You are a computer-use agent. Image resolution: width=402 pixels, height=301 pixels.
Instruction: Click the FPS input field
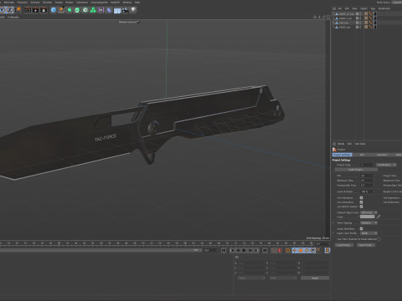[x=366, y=176]
